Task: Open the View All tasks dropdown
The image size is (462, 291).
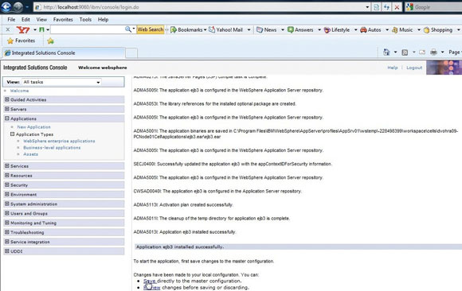Action: (x=61, y=82)
